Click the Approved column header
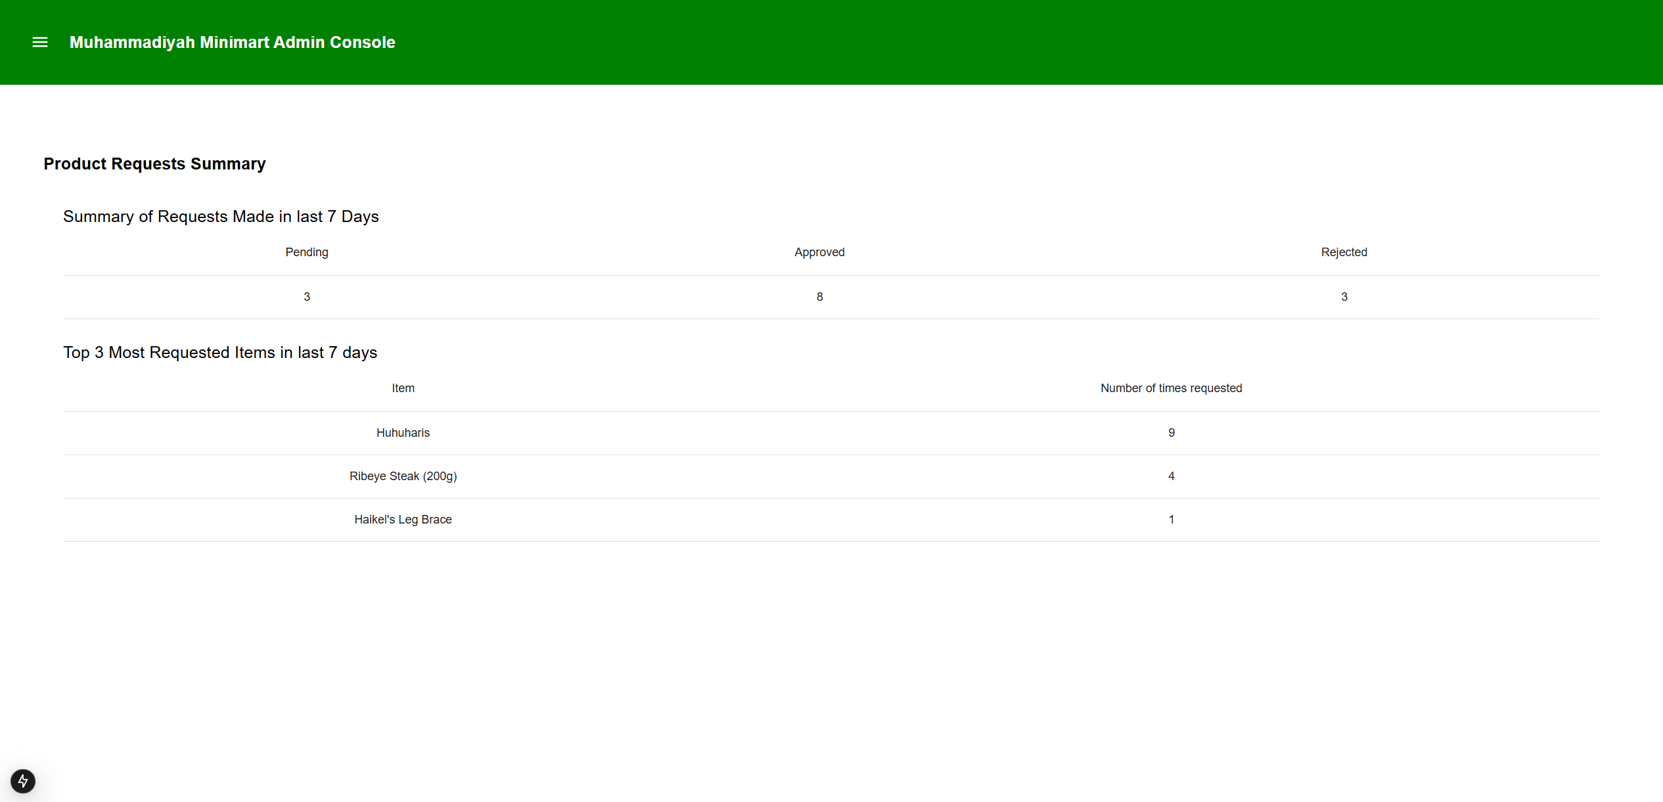 819,252
